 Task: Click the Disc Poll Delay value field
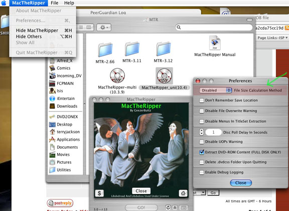(x=213, y=132)
